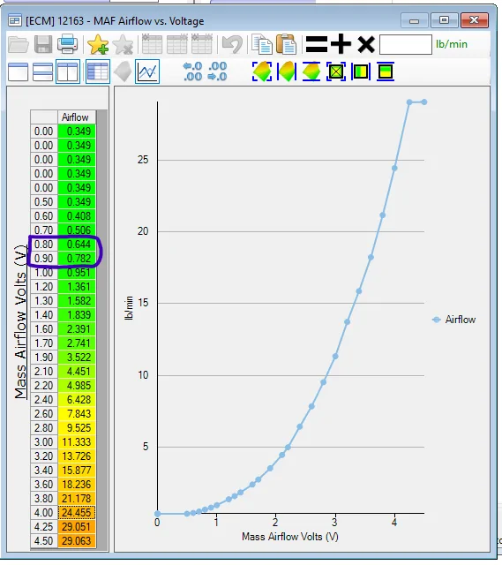Toggle the table grid view button
502x565 pixels.
click(98, 72)
